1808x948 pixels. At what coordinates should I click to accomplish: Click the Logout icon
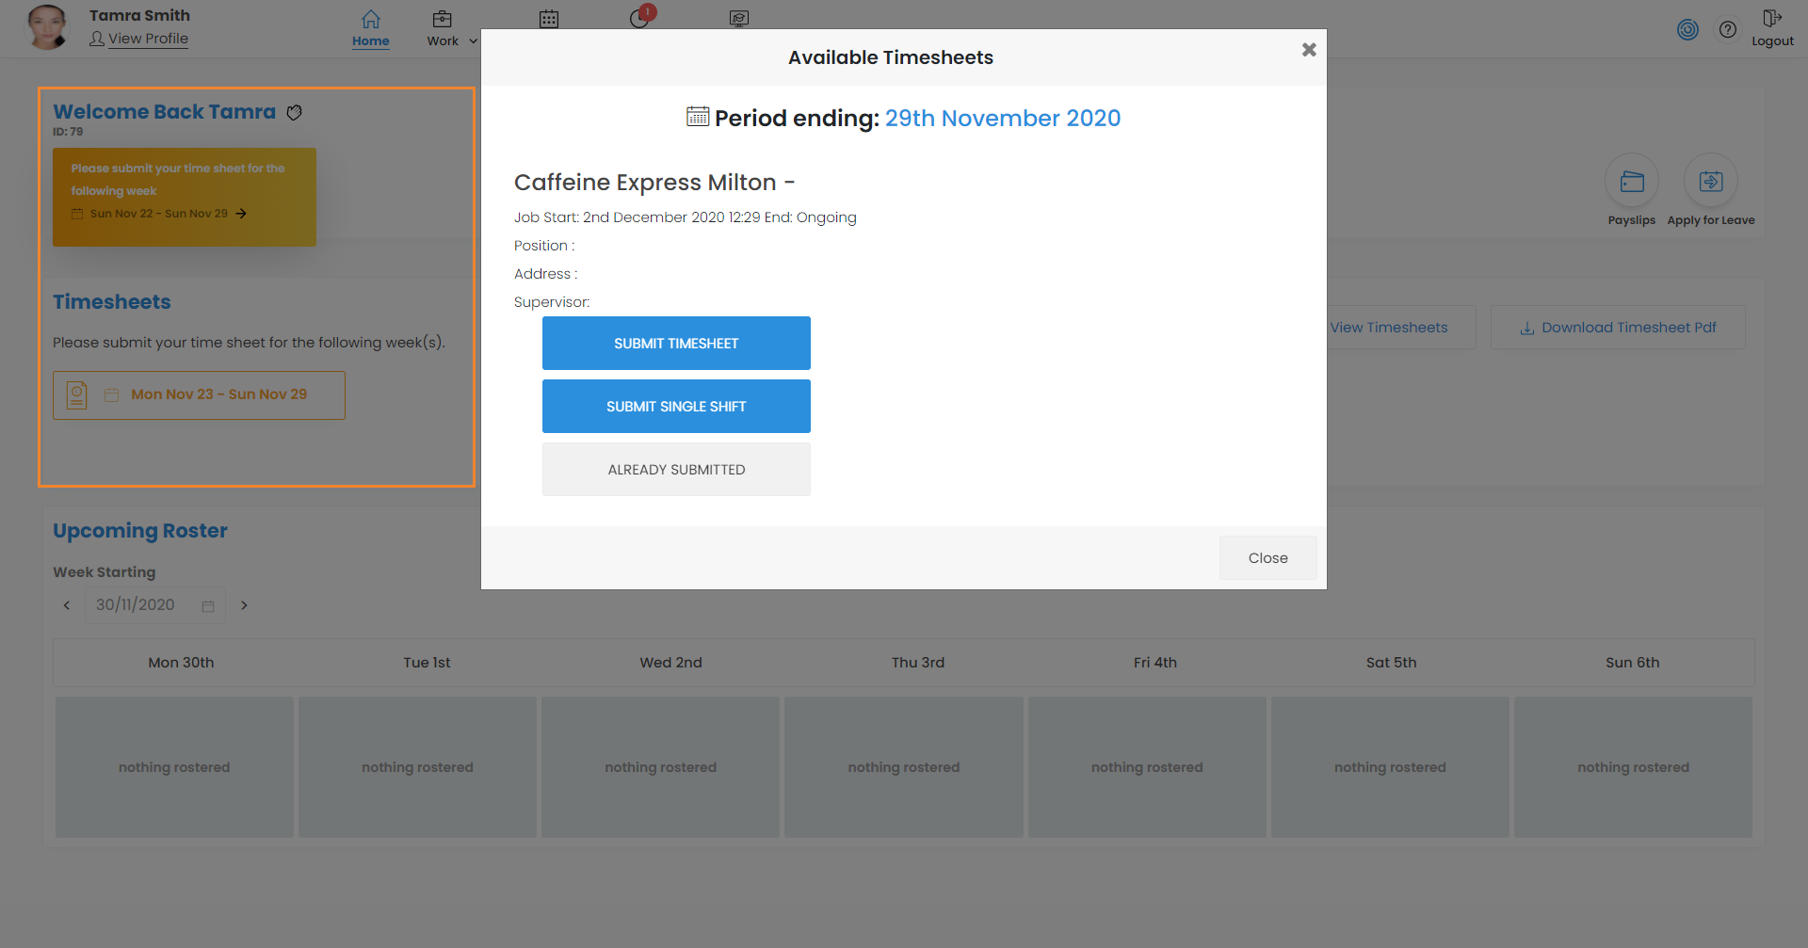1772,19
